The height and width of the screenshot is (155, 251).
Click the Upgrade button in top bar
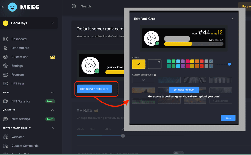pos(245,6)
